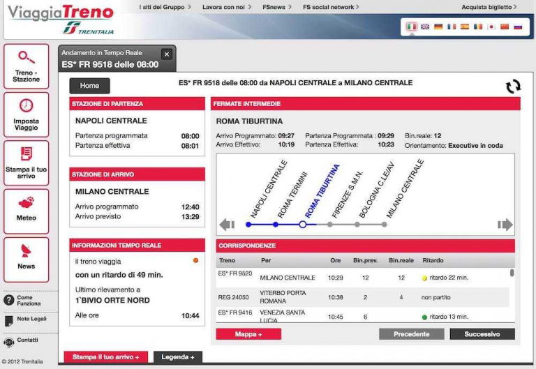This screenshot has height=369, width=536.
Task: Select the French flag language
Action: [452, 27]
